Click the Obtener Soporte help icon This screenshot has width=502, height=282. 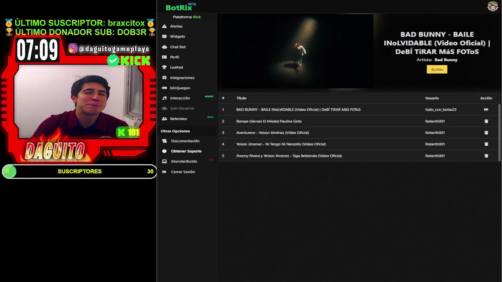pyautogui.click(x=164, y=151)
